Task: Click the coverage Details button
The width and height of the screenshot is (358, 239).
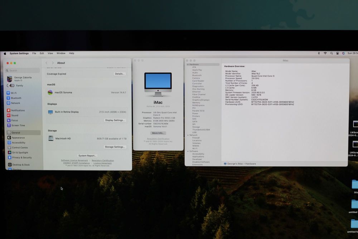Action: tap(120, 74)
